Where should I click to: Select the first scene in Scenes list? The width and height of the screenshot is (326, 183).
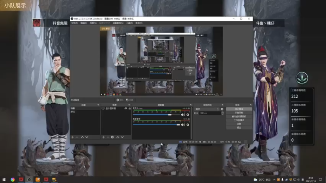coord(85,109)
